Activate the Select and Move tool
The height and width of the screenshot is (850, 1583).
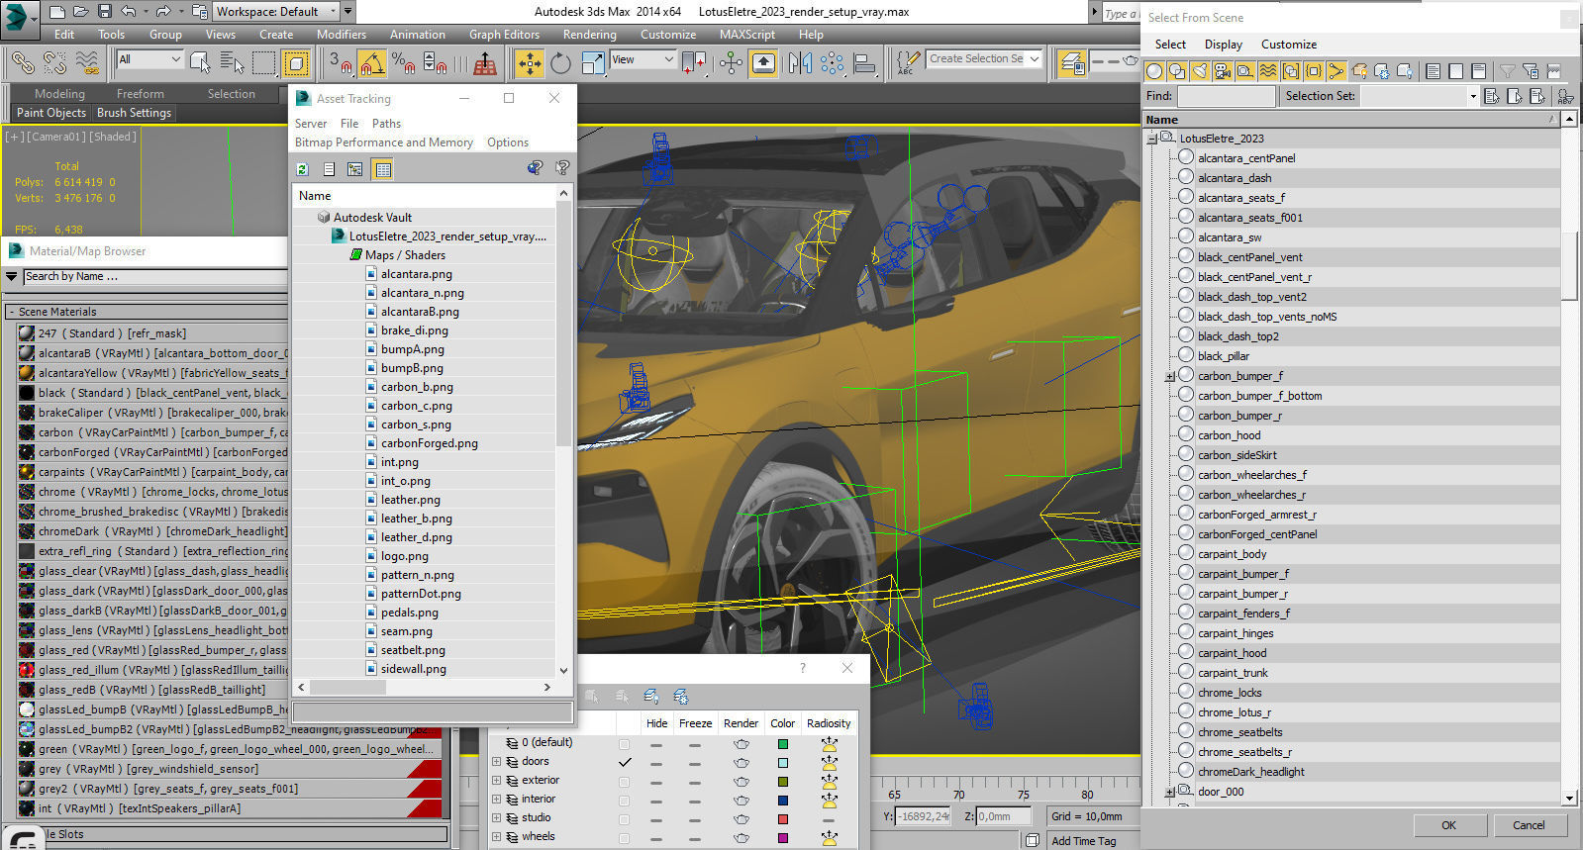(x=530, y=63)
